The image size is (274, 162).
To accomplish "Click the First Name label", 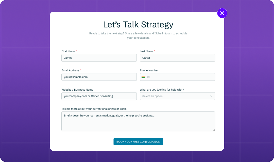I will [68, 51].
